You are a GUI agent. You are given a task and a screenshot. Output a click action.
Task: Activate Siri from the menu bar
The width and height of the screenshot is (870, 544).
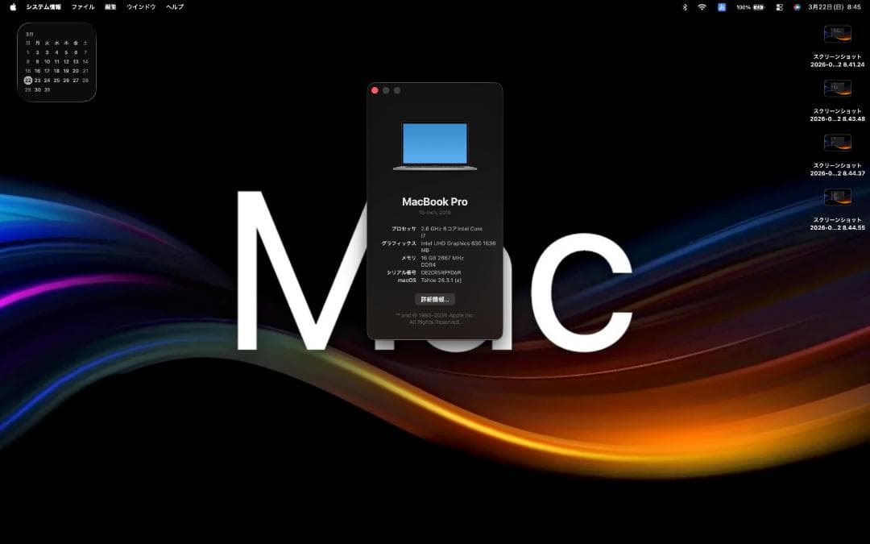[x=797, y=7]
